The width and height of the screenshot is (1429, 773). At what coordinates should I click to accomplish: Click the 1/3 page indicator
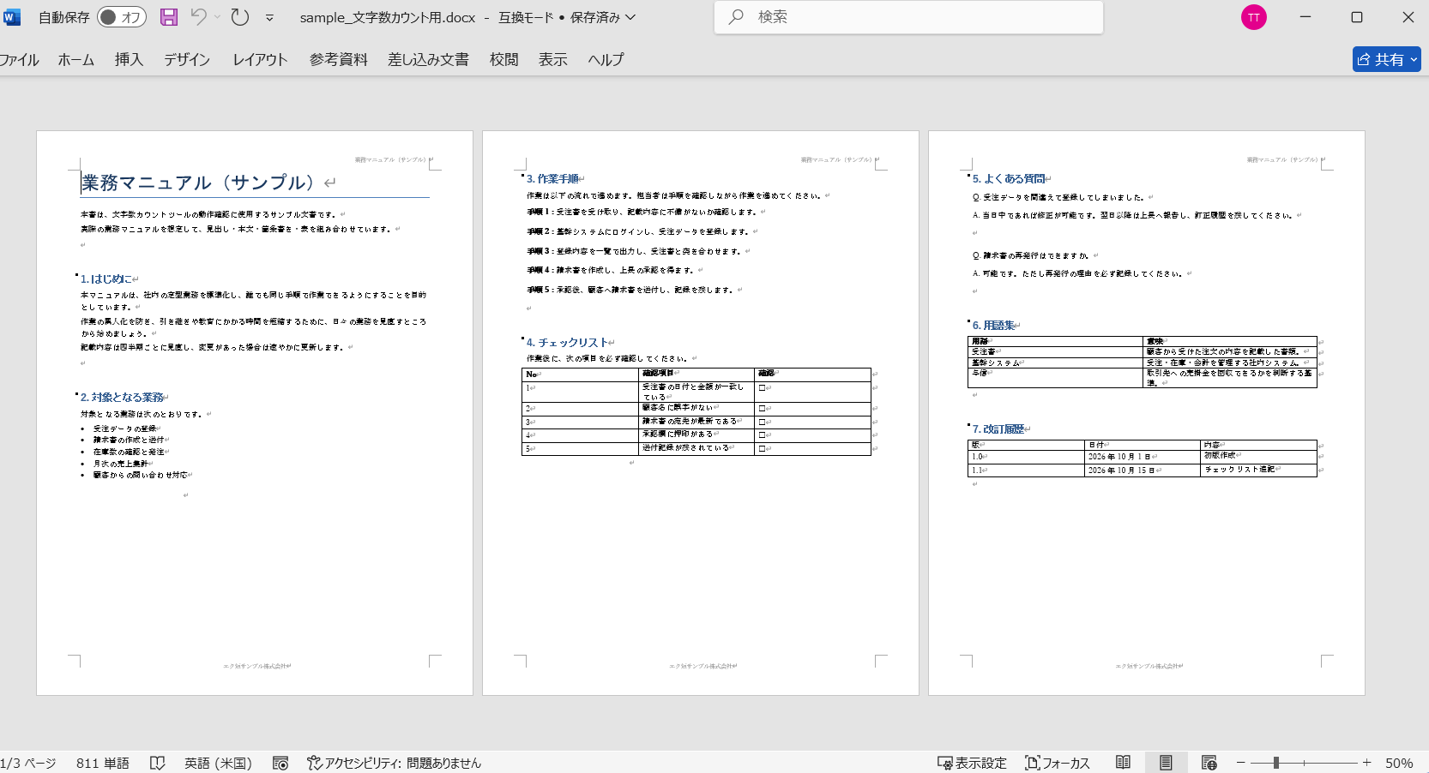[28, 763]
